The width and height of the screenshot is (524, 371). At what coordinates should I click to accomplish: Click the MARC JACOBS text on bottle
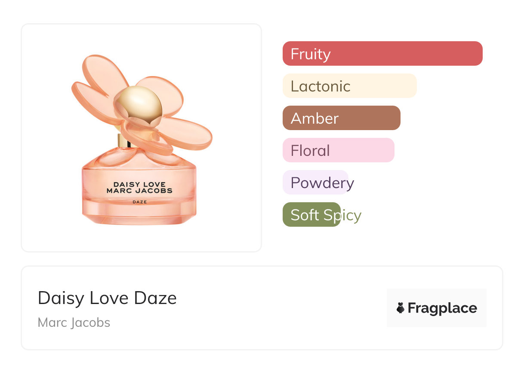click(x=139, y=191)
